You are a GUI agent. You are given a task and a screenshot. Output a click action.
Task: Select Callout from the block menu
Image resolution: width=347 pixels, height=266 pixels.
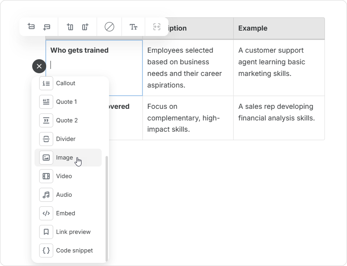point(66,83)
